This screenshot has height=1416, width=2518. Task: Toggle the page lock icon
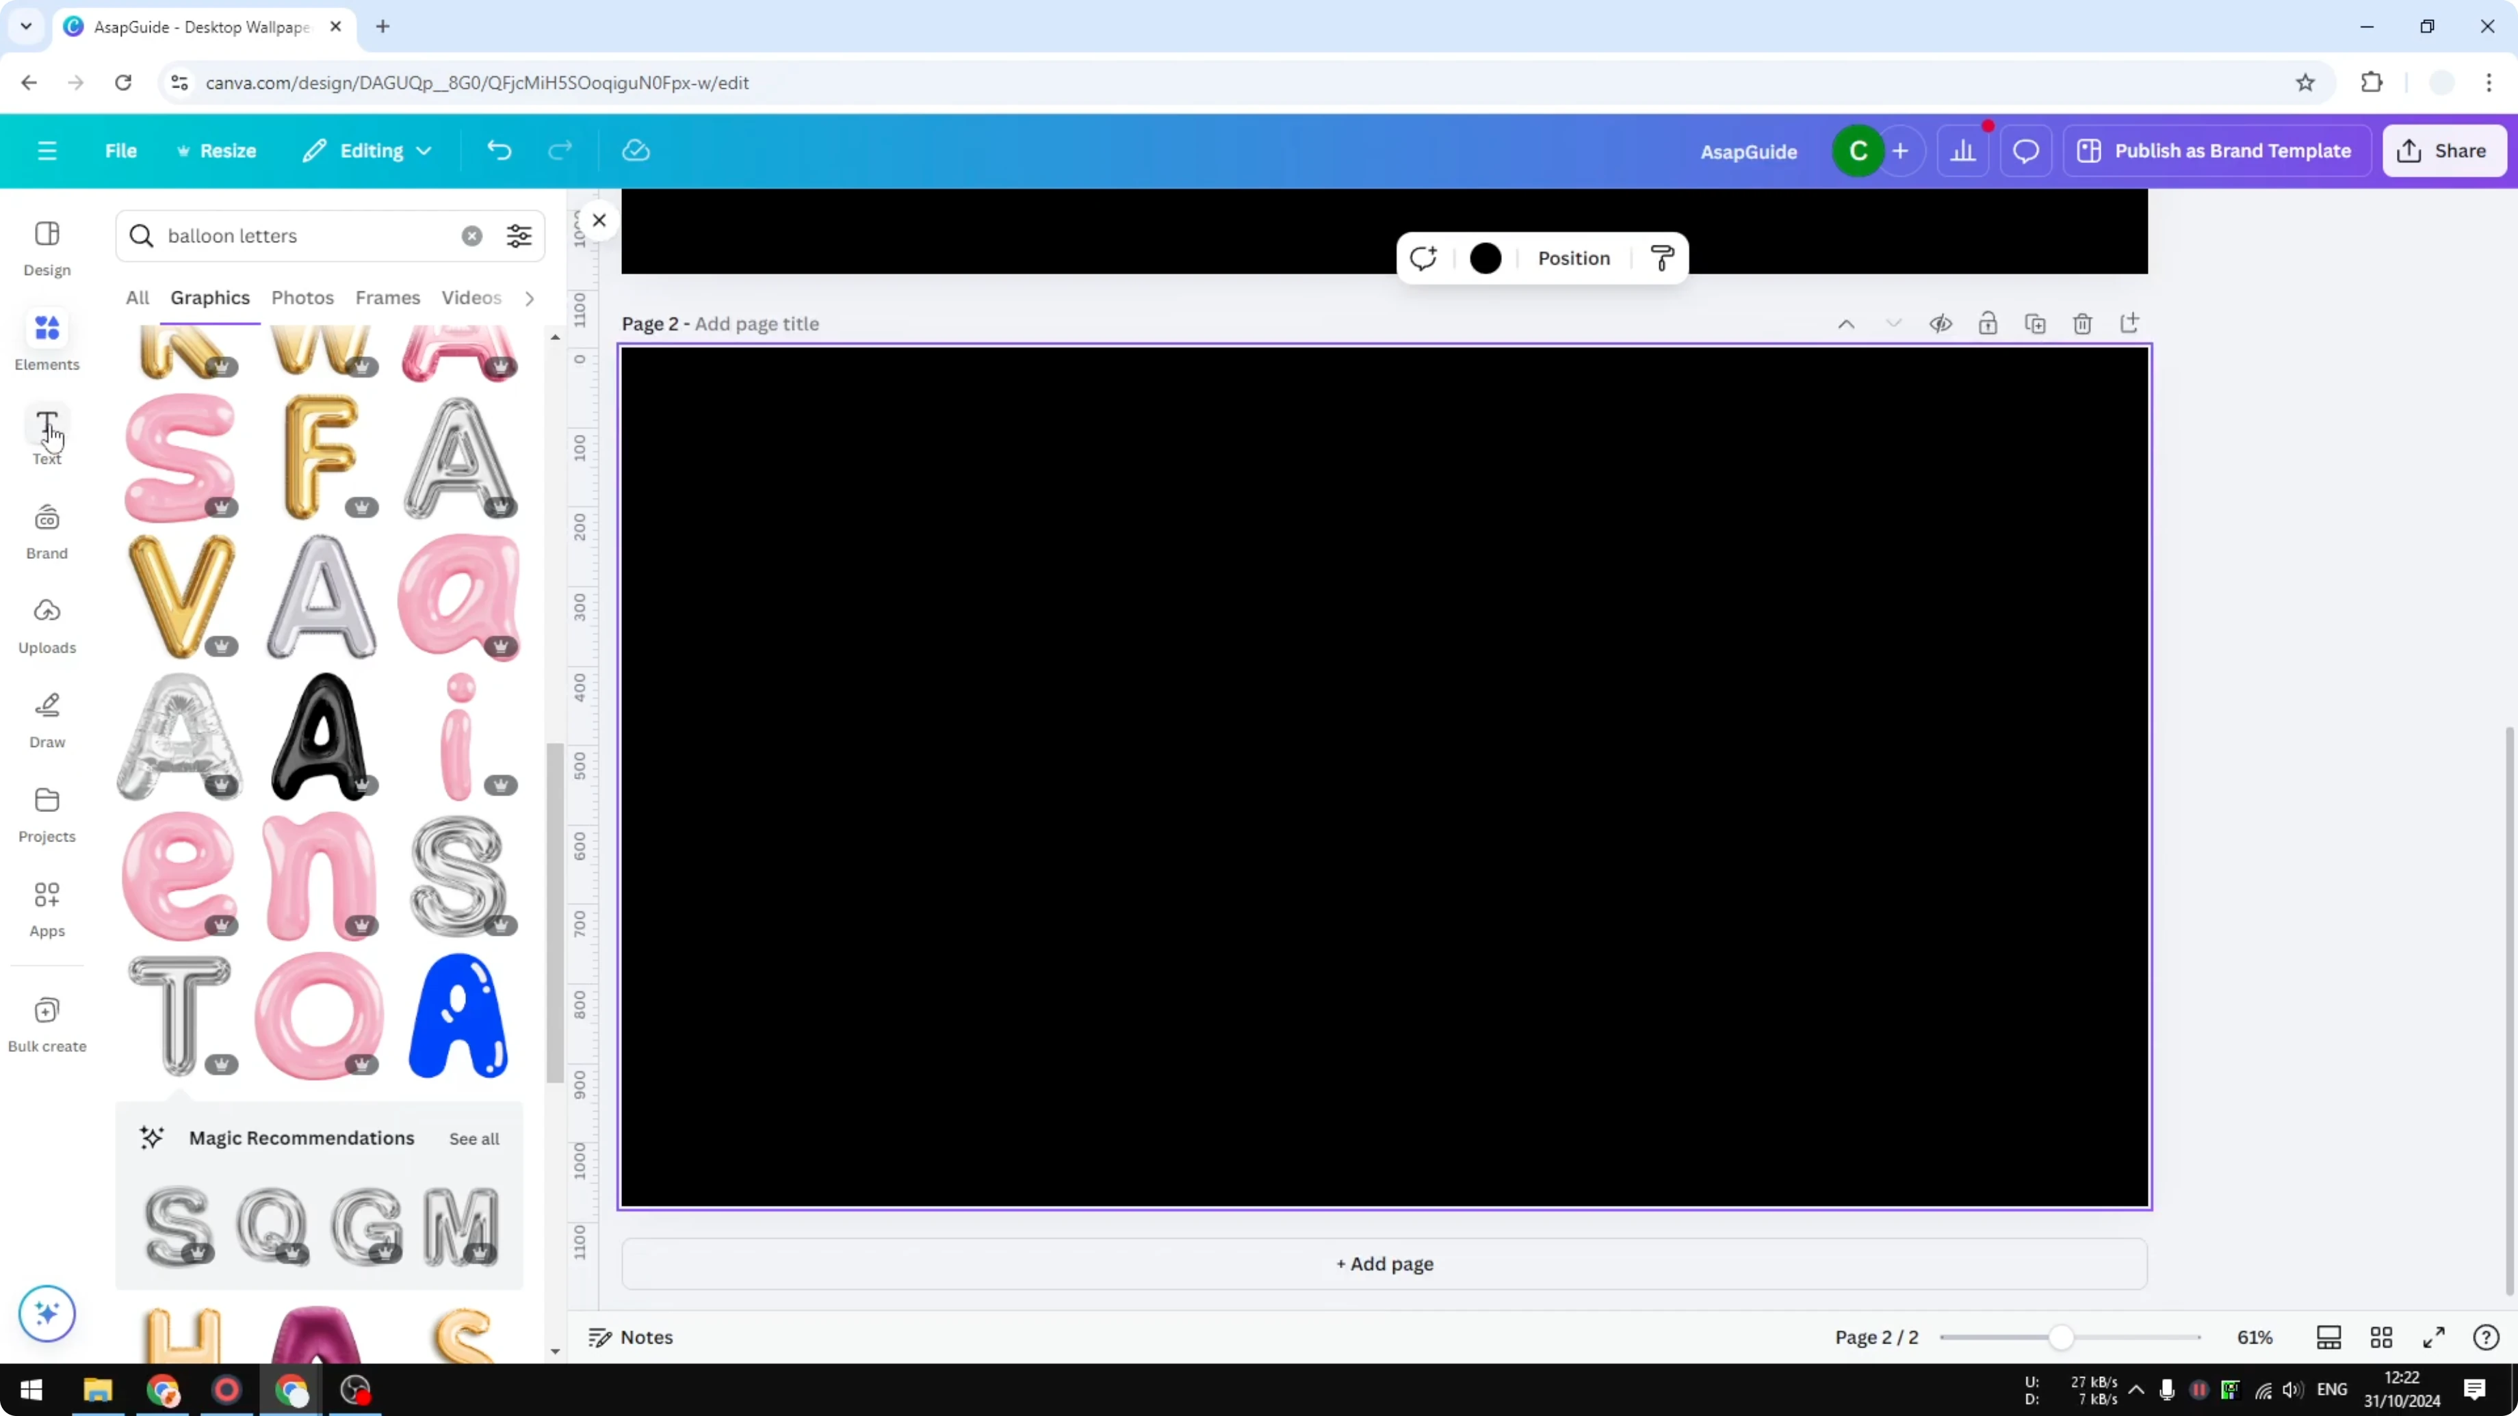(1988, 322)
